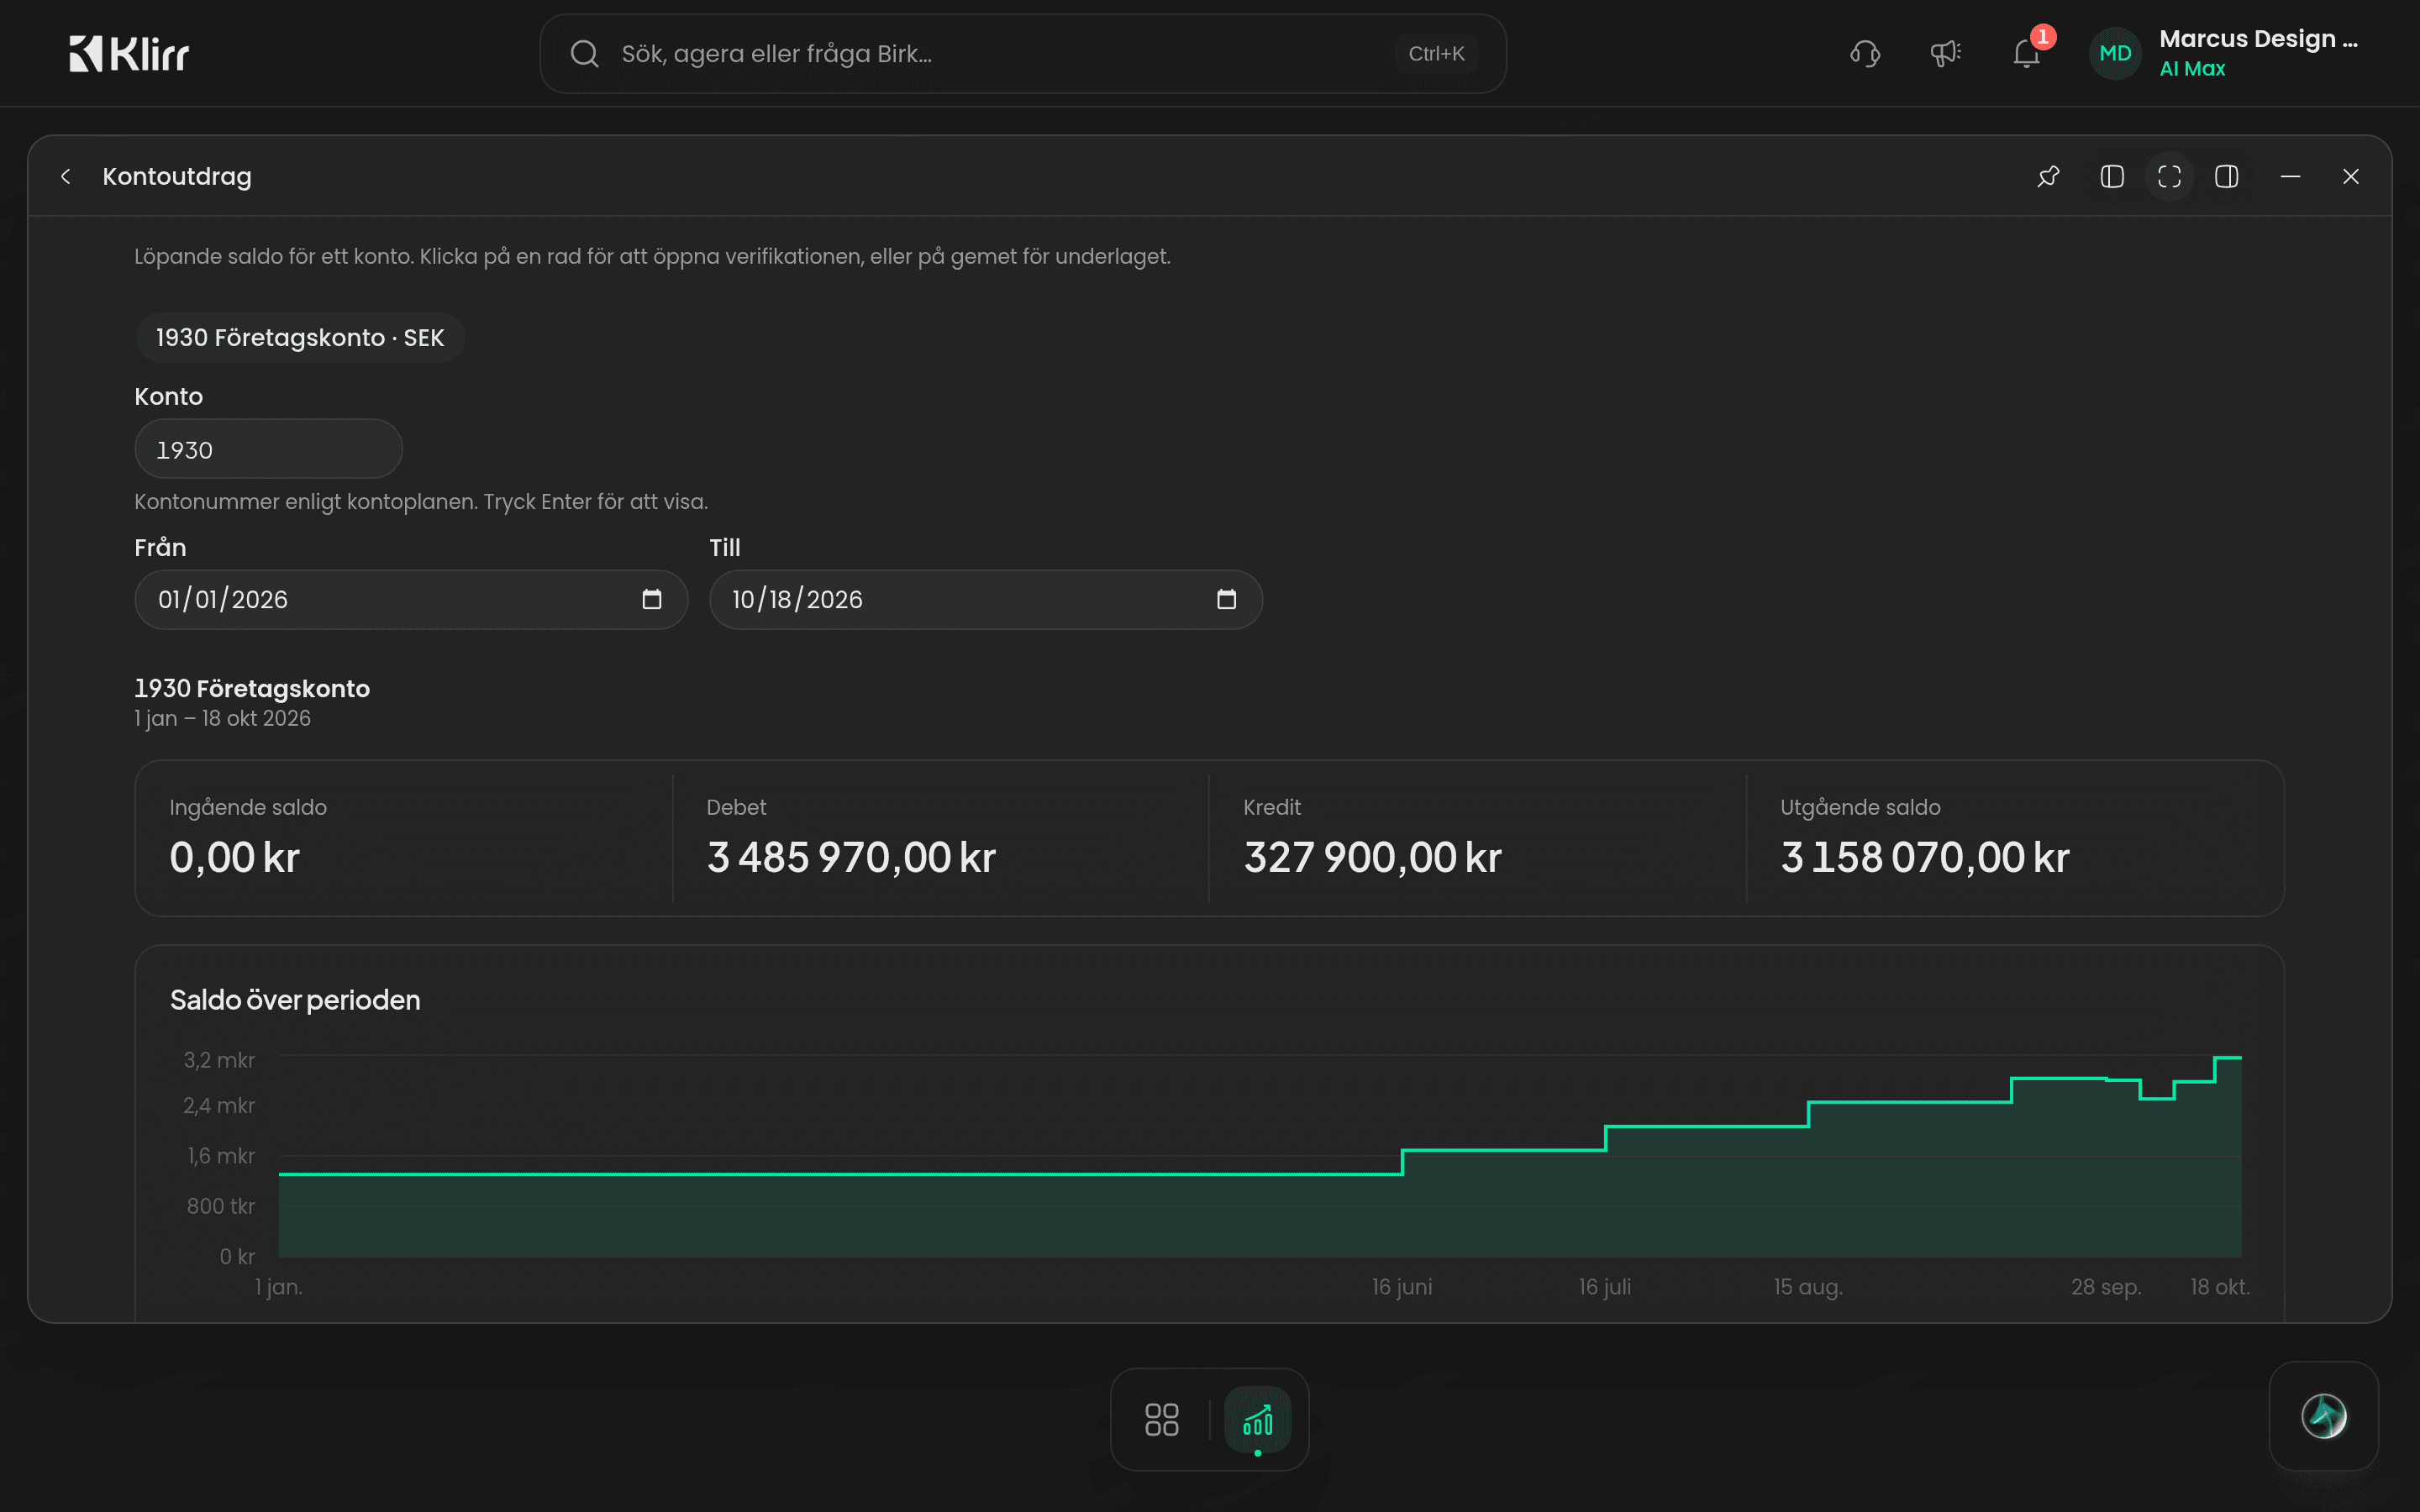Click the search magnifier icon
Screen dimensions: 2420x1512
pyautogui.click(x=585, y=54)
